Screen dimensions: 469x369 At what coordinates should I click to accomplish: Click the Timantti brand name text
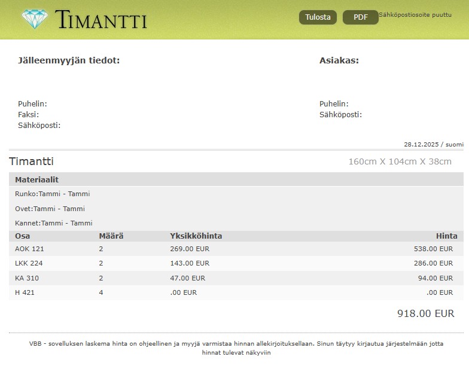100,20
